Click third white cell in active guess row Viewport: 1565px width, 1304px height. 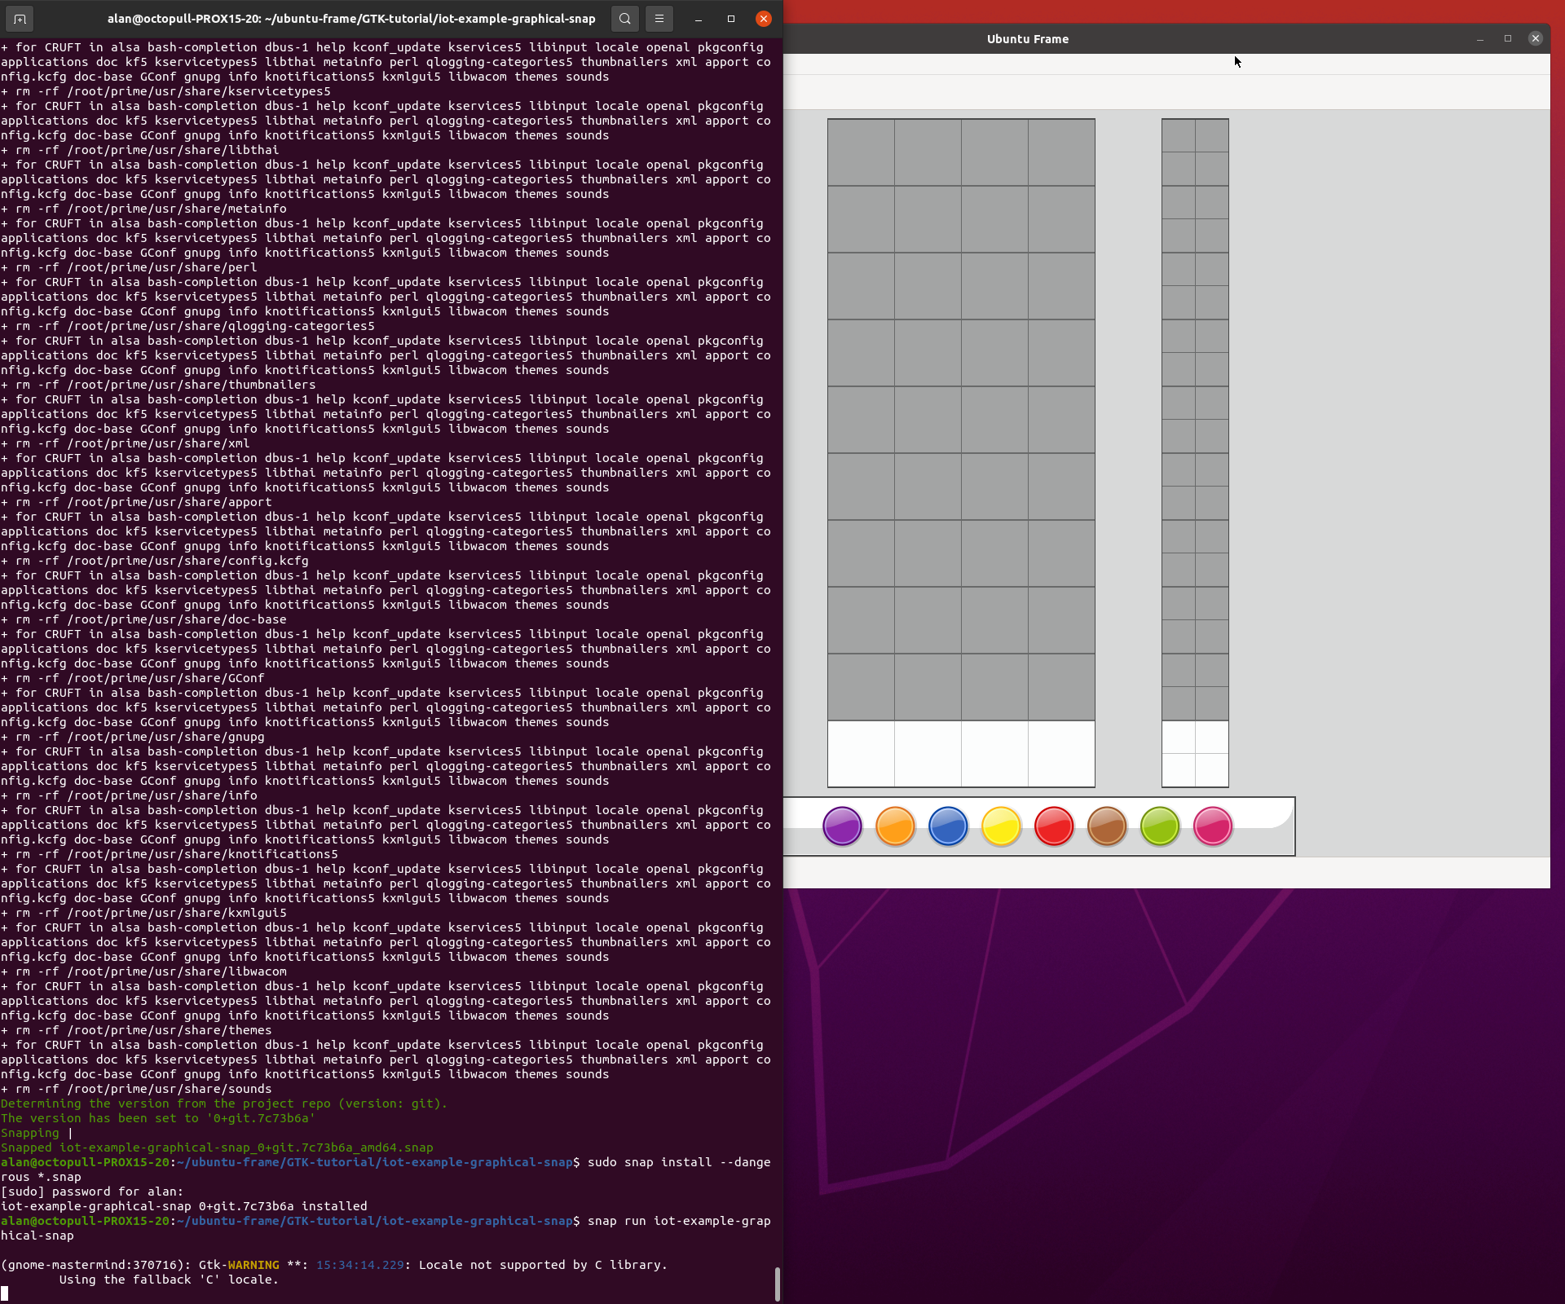tap(994, 754)
